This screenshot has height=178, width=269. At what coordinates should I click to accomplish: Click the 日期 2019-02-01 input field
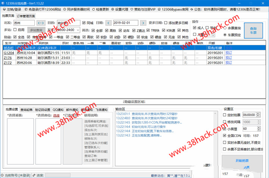(126, 23)
